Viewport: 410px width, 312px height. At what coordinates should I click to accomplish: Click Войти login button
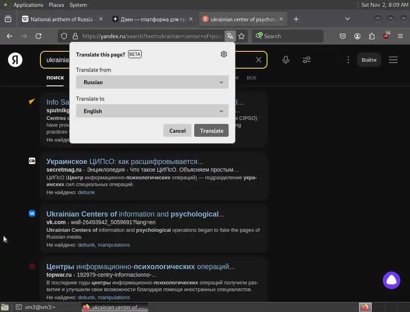tap(369, 60)
